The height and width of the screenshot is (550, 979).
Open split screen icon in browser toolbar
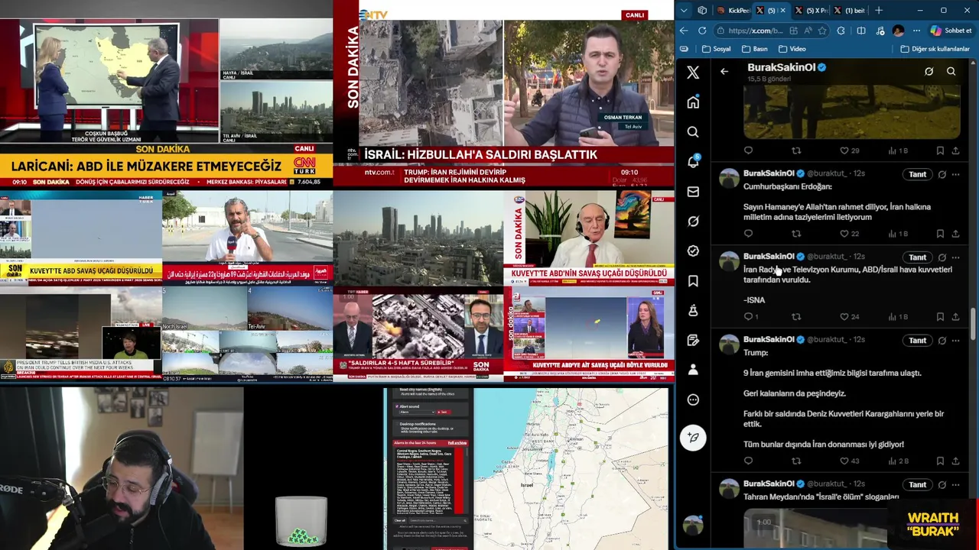pos(861,31)
